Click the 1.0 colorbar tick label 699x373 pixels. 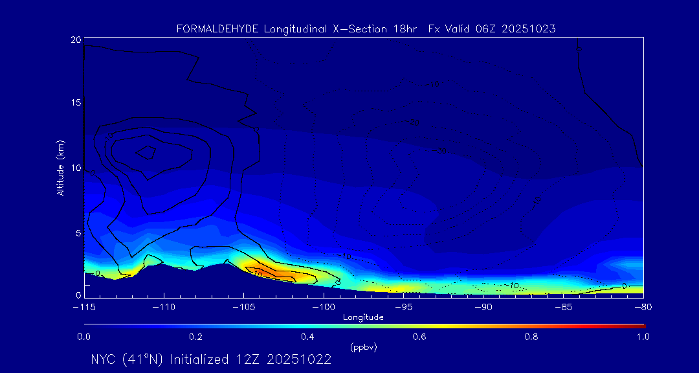click(643, 337)
